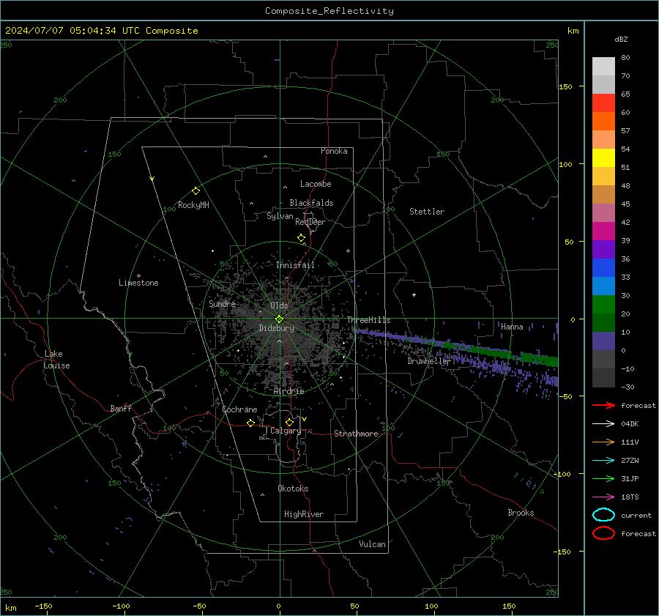Click the HighRiver label
Screen dimensions: 659x616
click(x=304, y=514)
